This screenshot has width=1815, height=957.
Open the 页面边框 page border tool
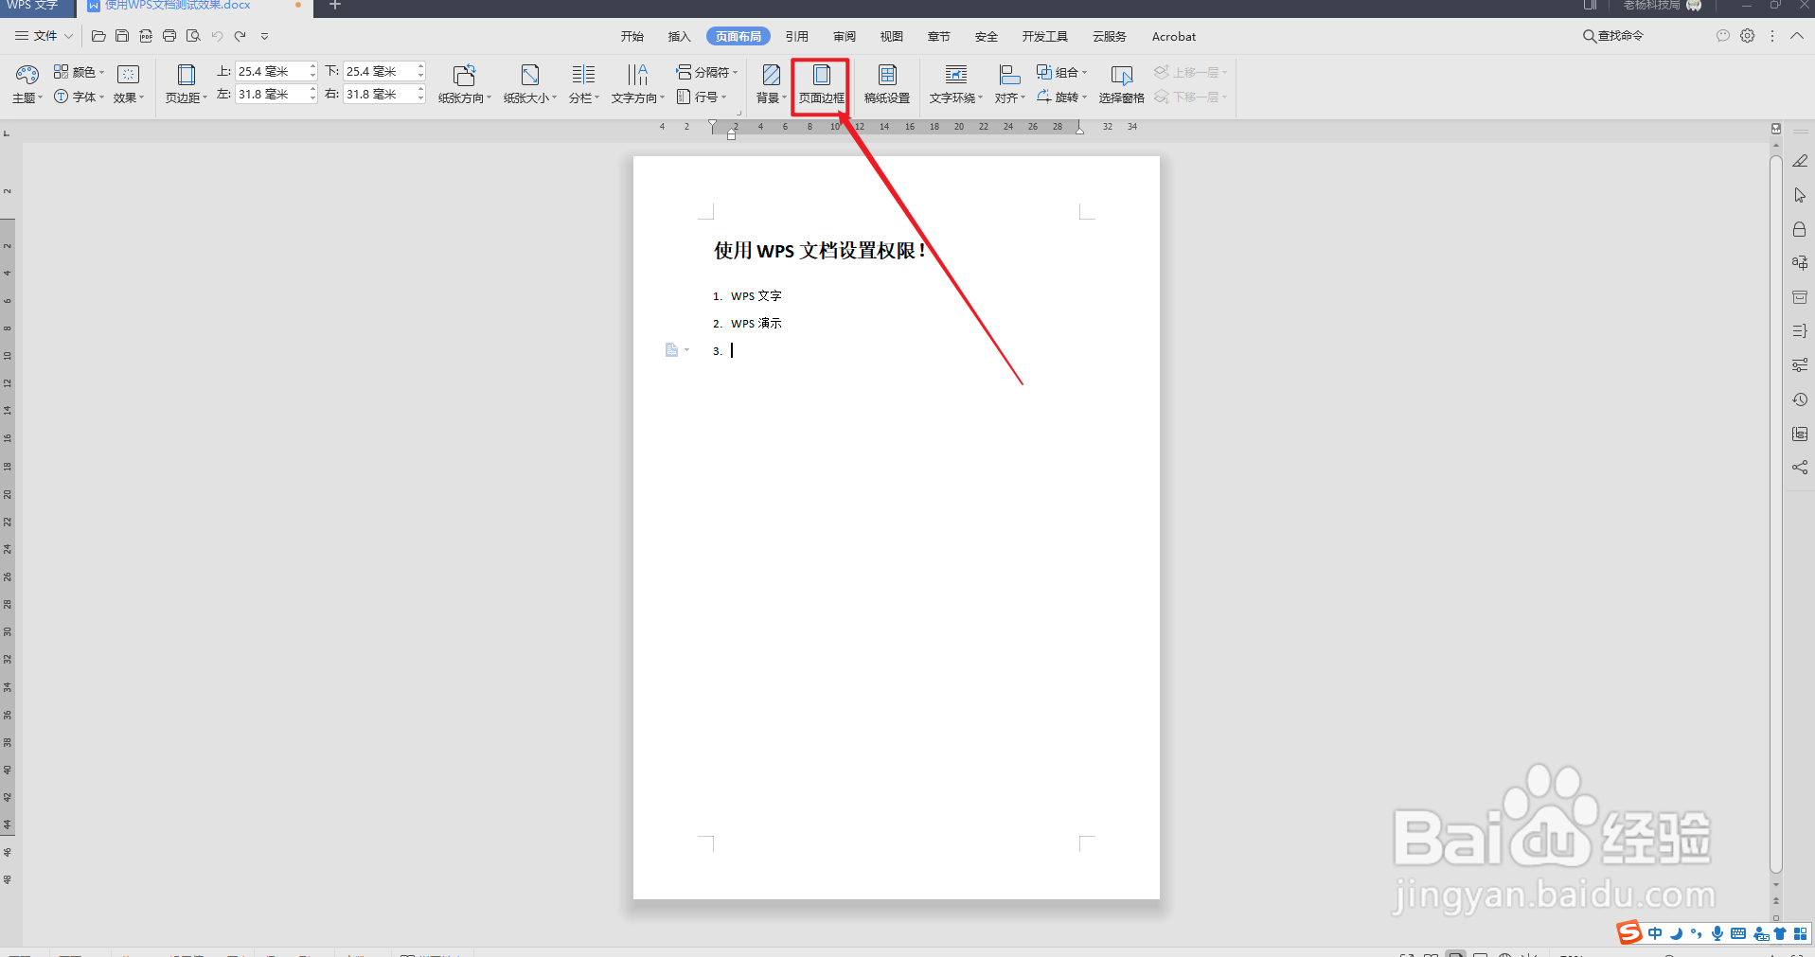(821, 84)
